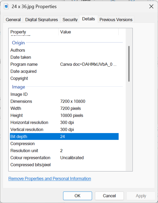Screen dimensions: 158x203
Task: Click the Property column header
Action: [34, 32]
